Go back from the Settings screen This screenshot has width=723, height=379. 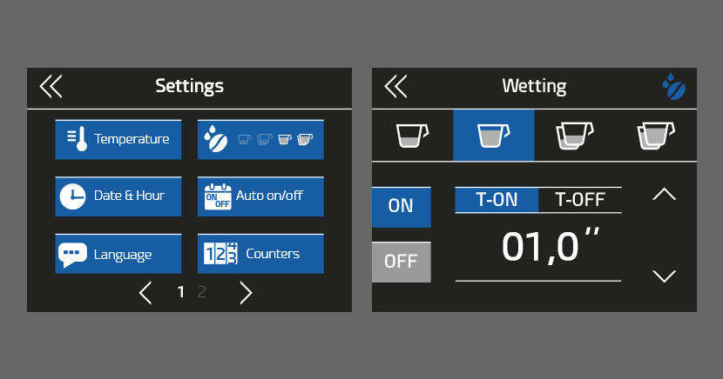(x=51, y=86)
